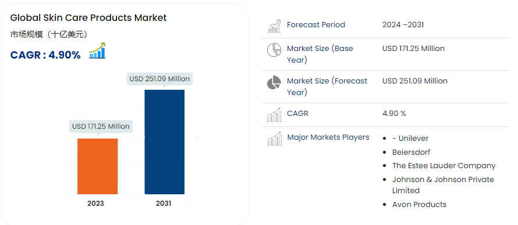Click the 2023 axis label
Image resolution: width=518 pixels, height=225 pixels.
(x=95, y=204)
